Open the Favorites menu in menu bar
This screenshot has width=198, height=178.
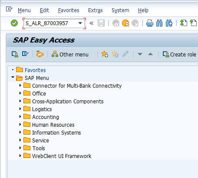click(x=69, y=10)
